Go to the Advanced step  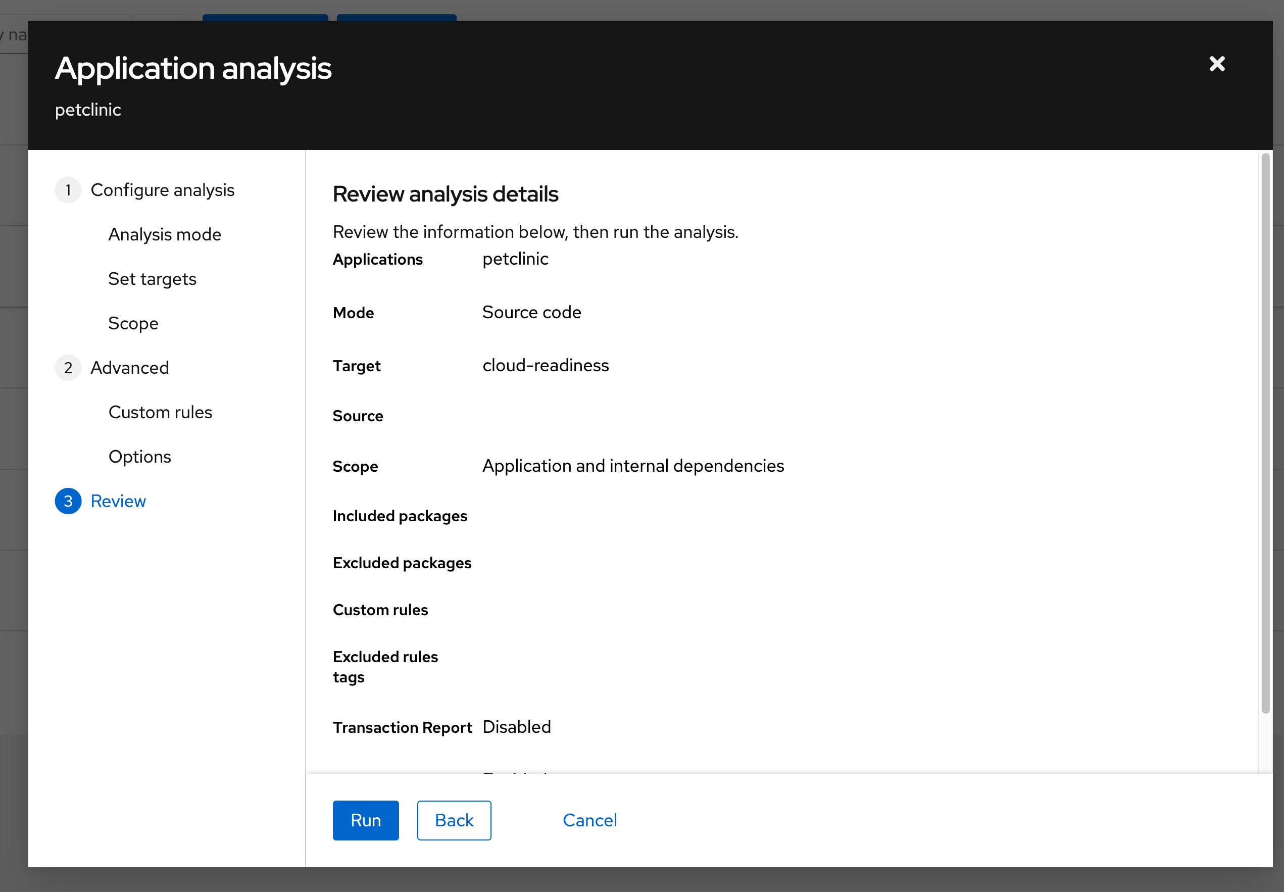(x=130, y=368)
